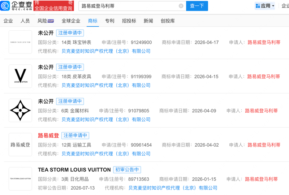Clear the search box with the x icon

[181, 6]
